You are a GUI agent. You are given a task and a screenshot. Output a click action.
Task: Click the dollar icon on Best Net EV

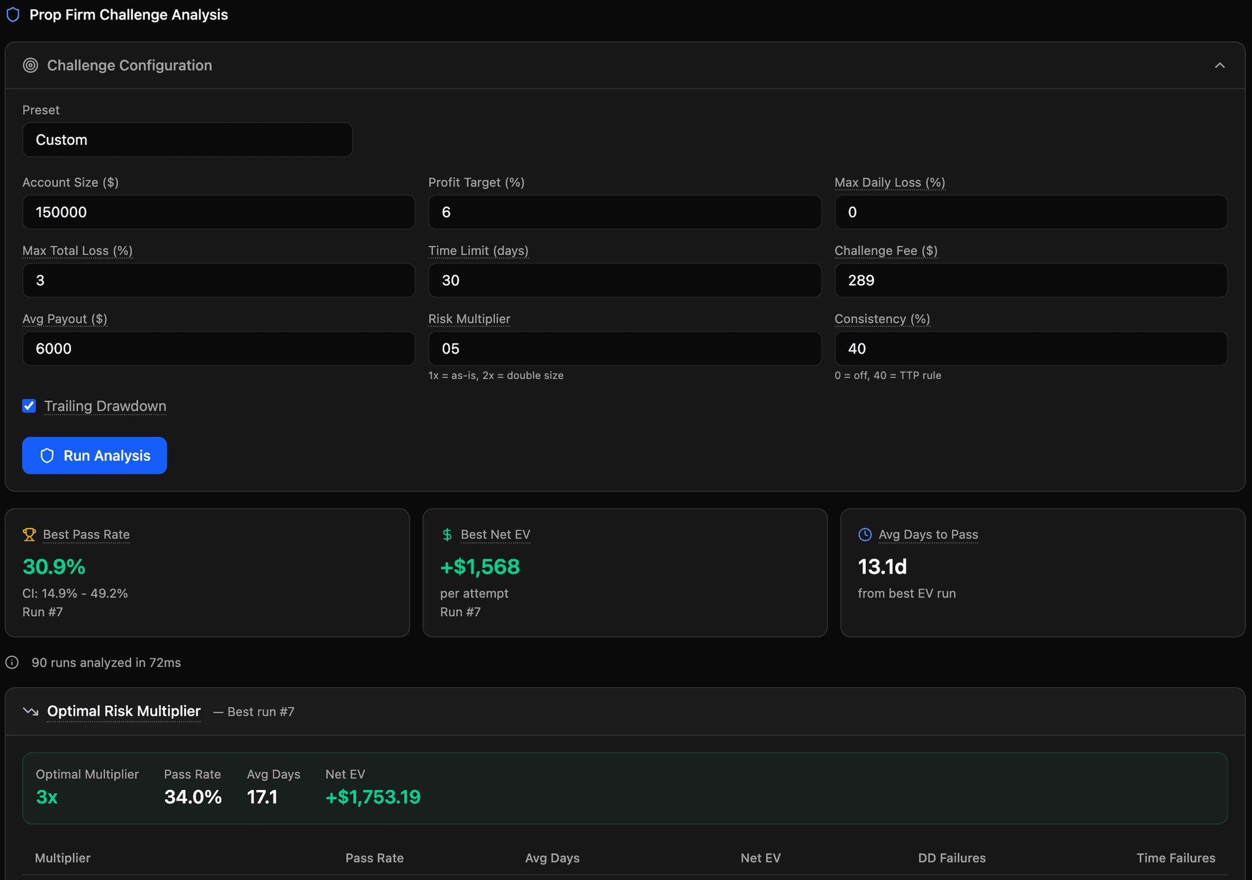tap(447, 535)
